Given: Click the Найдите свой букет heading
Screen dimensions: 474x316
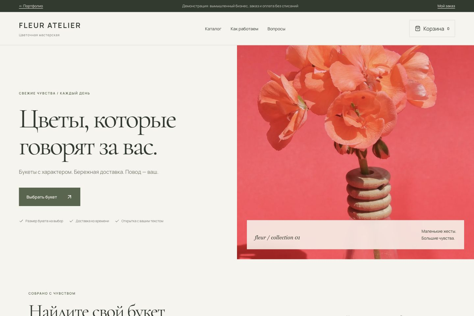Looking at the screenshot, I should click(x=97, y=309).
